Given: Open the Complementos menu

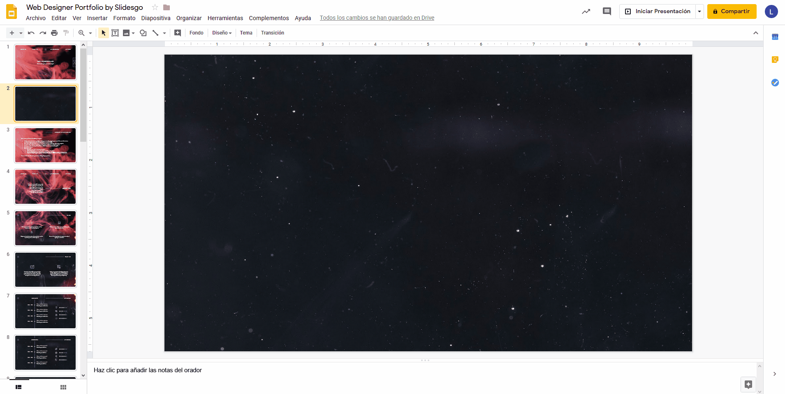Looking at the screenshot, I should coord(269,18).
